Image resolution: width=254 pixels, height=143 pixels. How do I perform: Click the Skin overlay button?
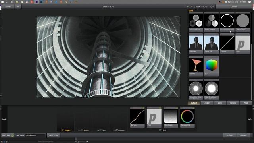point(18,7)
